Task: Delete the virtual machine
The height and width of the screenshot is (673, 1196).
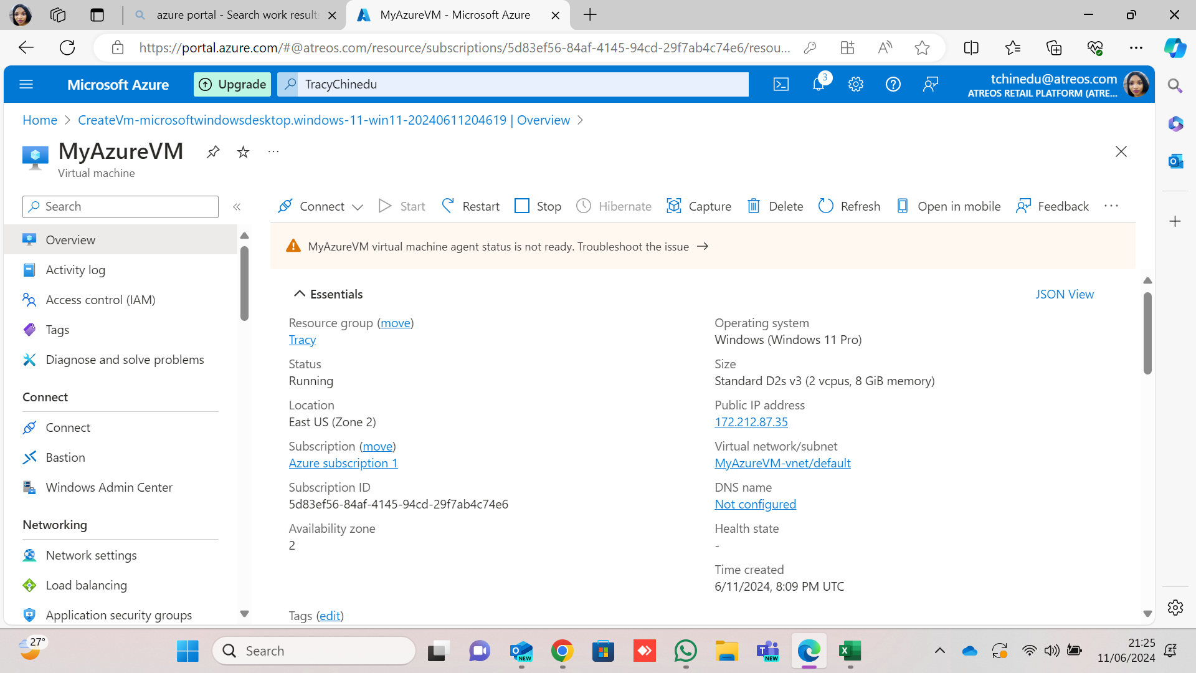Action: tap(776, 206)
